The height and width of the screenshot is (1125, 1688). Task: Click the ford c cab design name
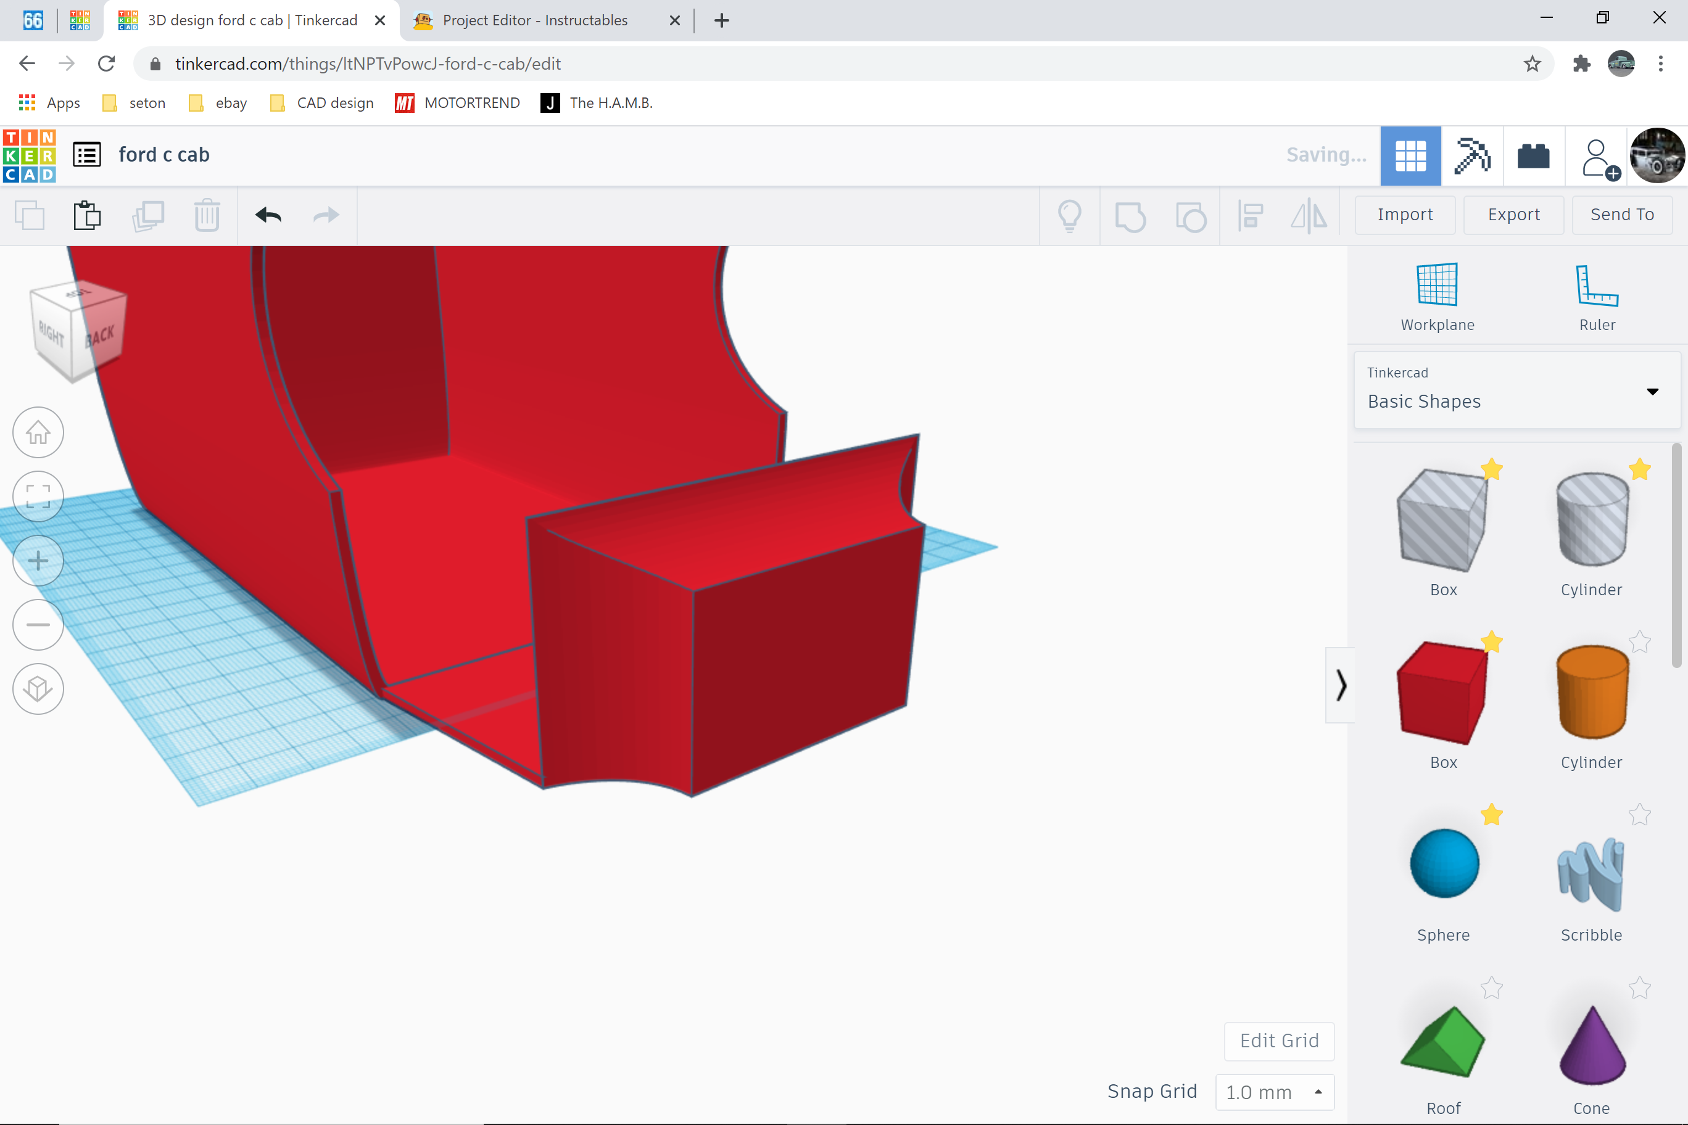(164, 155)
